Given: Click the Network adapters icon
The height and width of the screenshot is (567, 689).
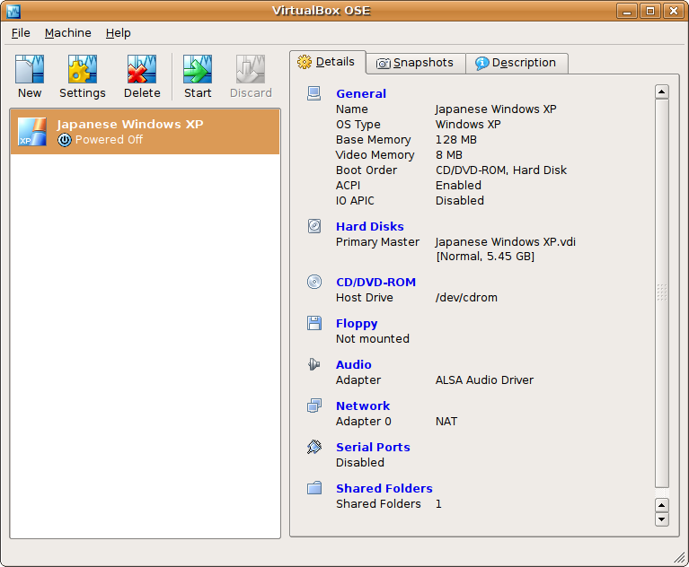Looking at the screenshot, I should [x=314, y=406].
